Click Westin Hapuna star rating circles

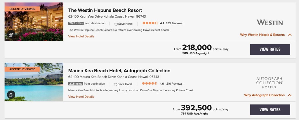click(x=150, y=23)
